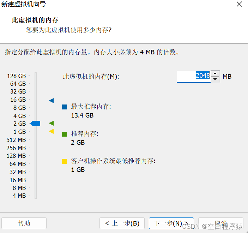
Task: Open help with the 帮助 button
Action: 24,223
